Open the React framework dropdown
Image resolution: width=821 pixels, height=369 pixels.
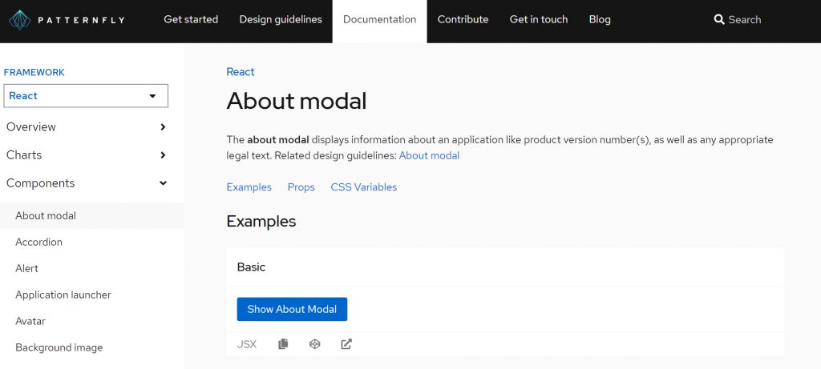tap(86, 95)
